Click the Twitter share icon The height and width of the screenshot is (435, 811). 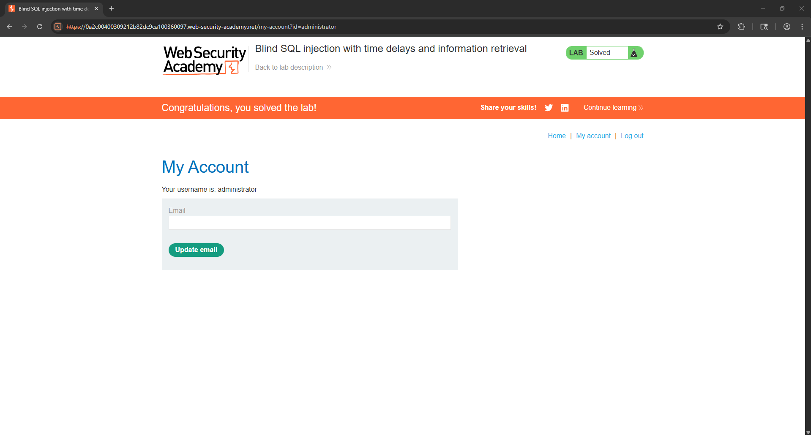tap(549, 108)
